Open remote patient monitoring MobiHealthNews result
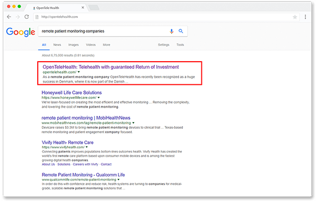This screenshot has height=201, width=317. tap(86, 118)
